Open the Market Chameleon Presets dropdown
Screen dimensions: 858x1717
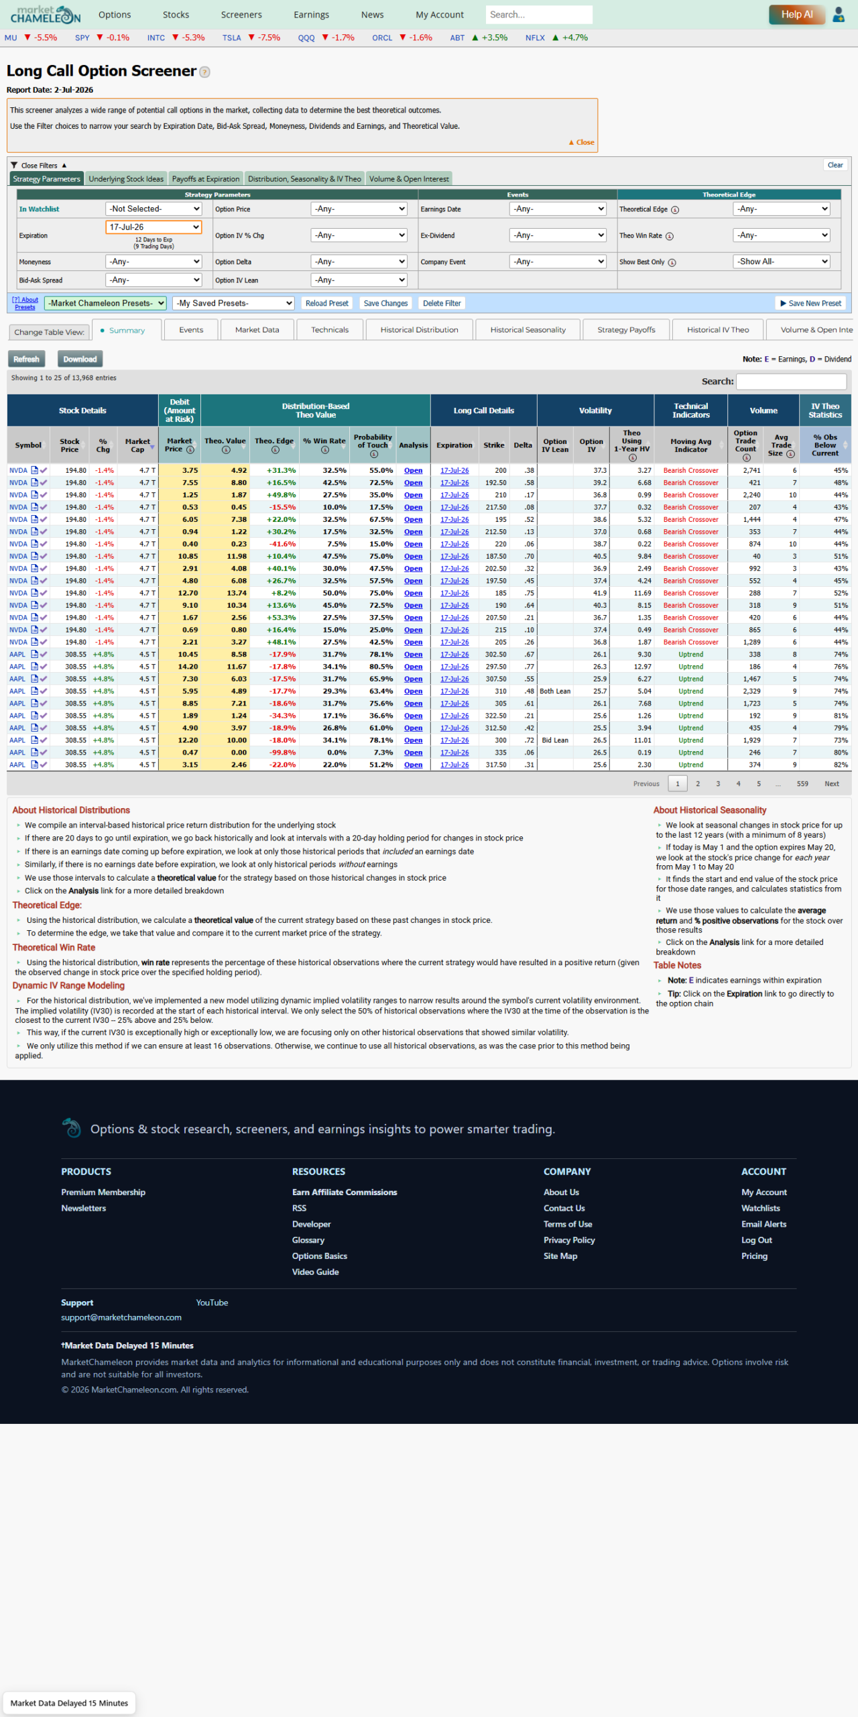pyautogui.click(x=105, y=303)
